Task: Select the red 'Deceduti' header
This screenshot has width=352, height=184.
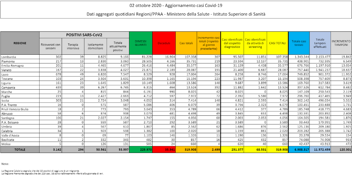Action: [x=164, y=43]
